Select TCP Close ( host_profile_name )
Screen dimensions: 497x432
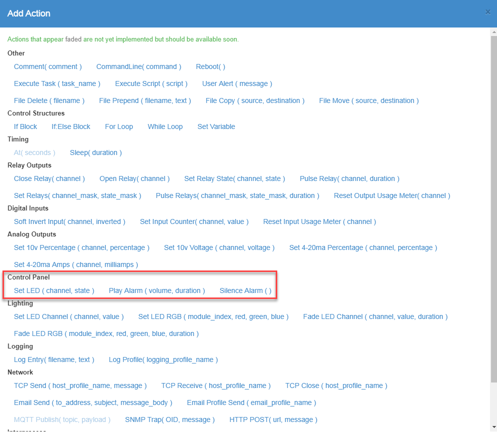[336, 385]
